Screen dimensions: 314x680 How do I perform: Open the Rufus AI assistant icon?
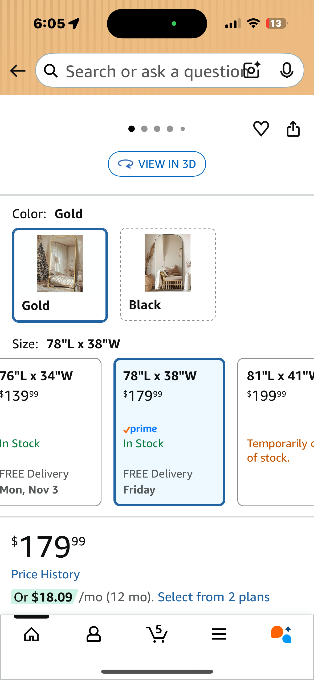coord(281,634)
